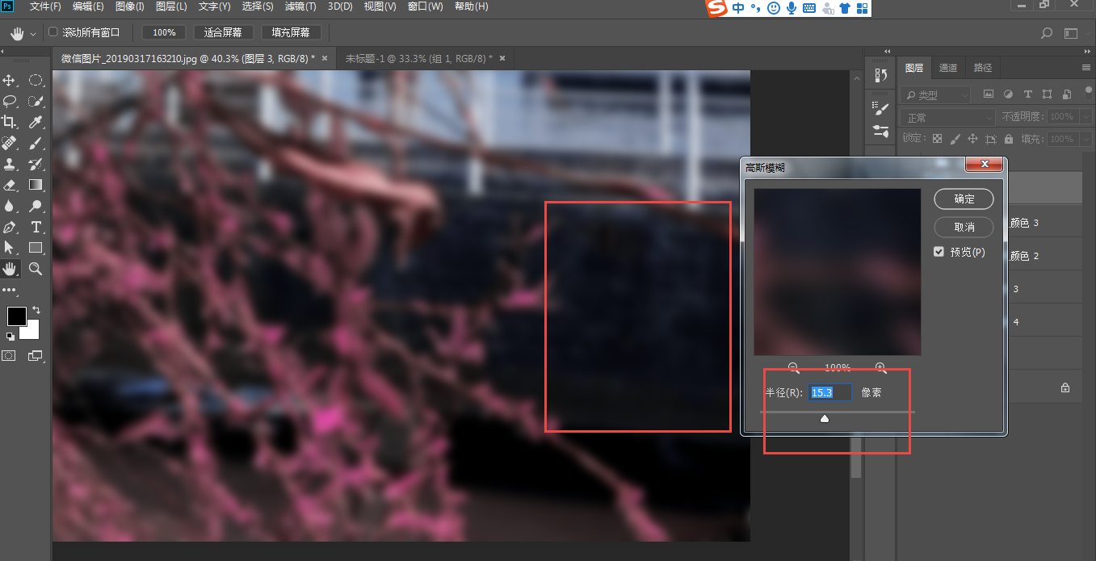Click the 适合屏幕 button
The width and height of the screenshot is (1096, 561).
click(224, 32)
